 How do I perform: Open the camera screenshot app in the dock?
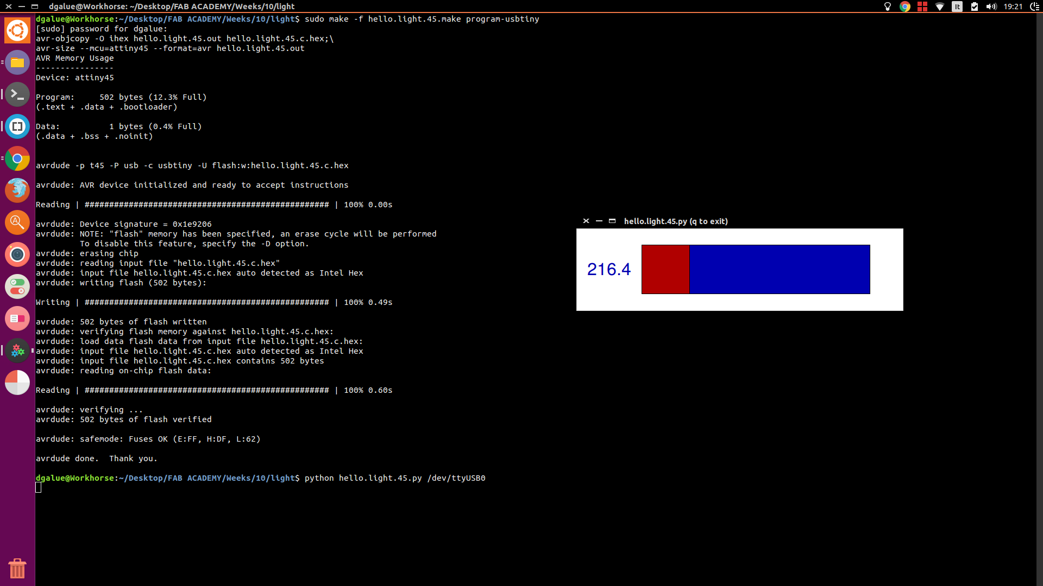click(17, 254)
